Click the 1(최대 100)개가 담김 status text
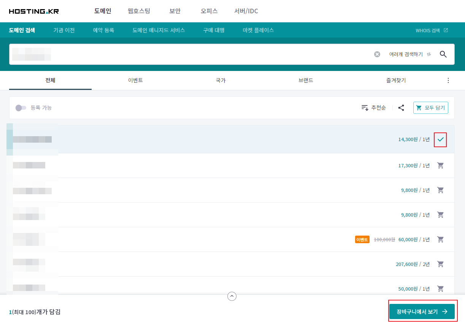Screen dimensions: 465x324 (x=35, y=312)
